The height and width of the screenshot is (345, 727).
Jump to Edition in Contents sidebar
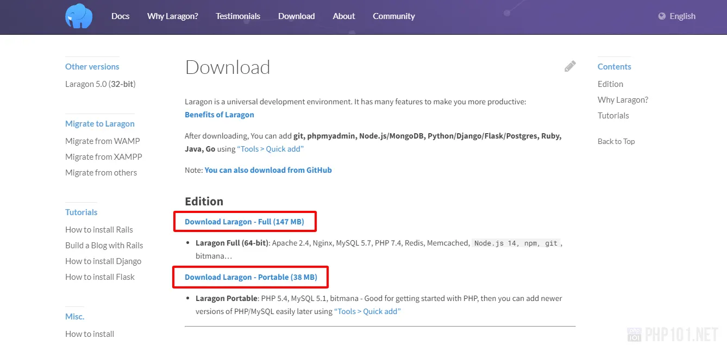(610, 84)
